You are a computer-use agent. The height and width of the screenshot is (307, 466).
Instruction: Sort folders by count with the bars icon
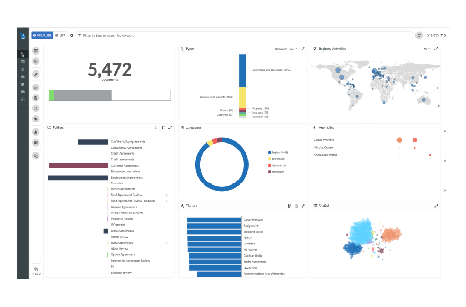click(x=156, y=127)
